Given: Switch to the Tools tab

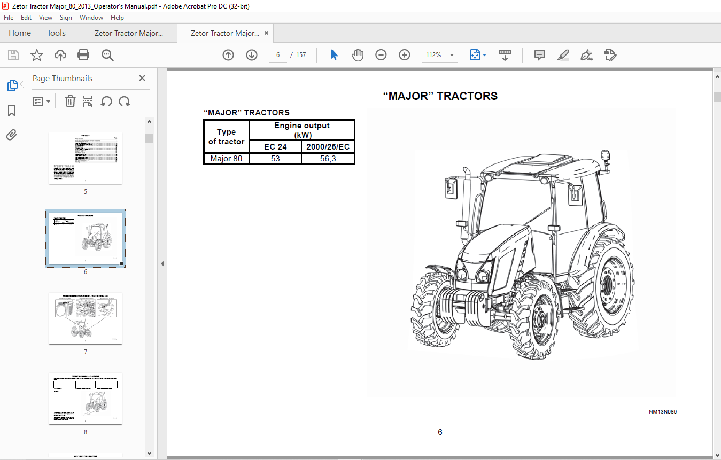Looking at the screenshot, I should pyautogui.click(x=56, y=33).
